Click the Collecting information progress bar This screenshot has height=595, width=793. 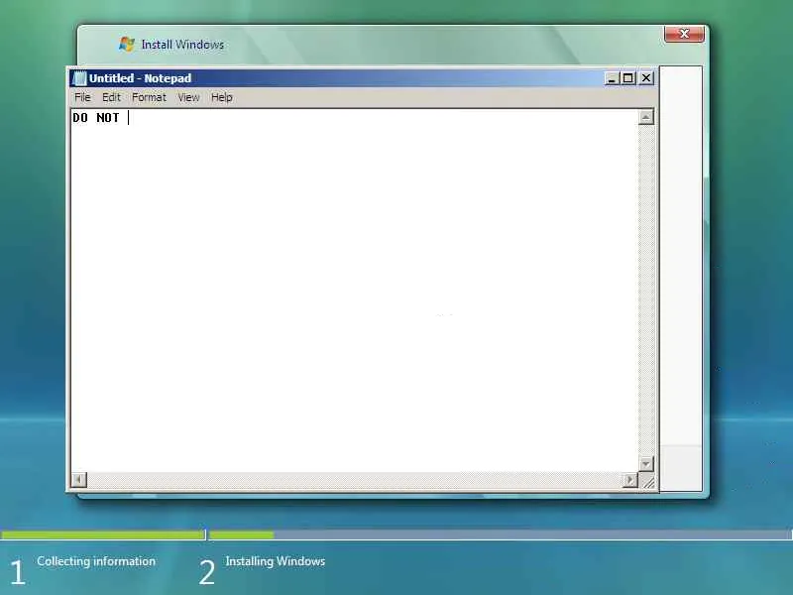pos(103,535)
